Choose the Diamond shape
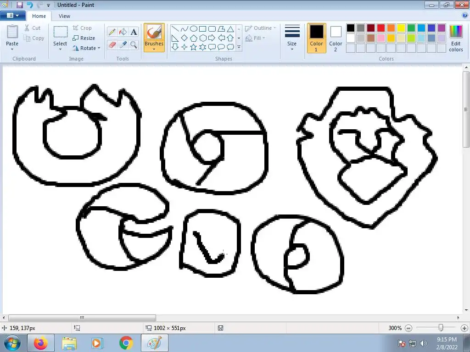 pyautogui.click(x=185, y=38)
